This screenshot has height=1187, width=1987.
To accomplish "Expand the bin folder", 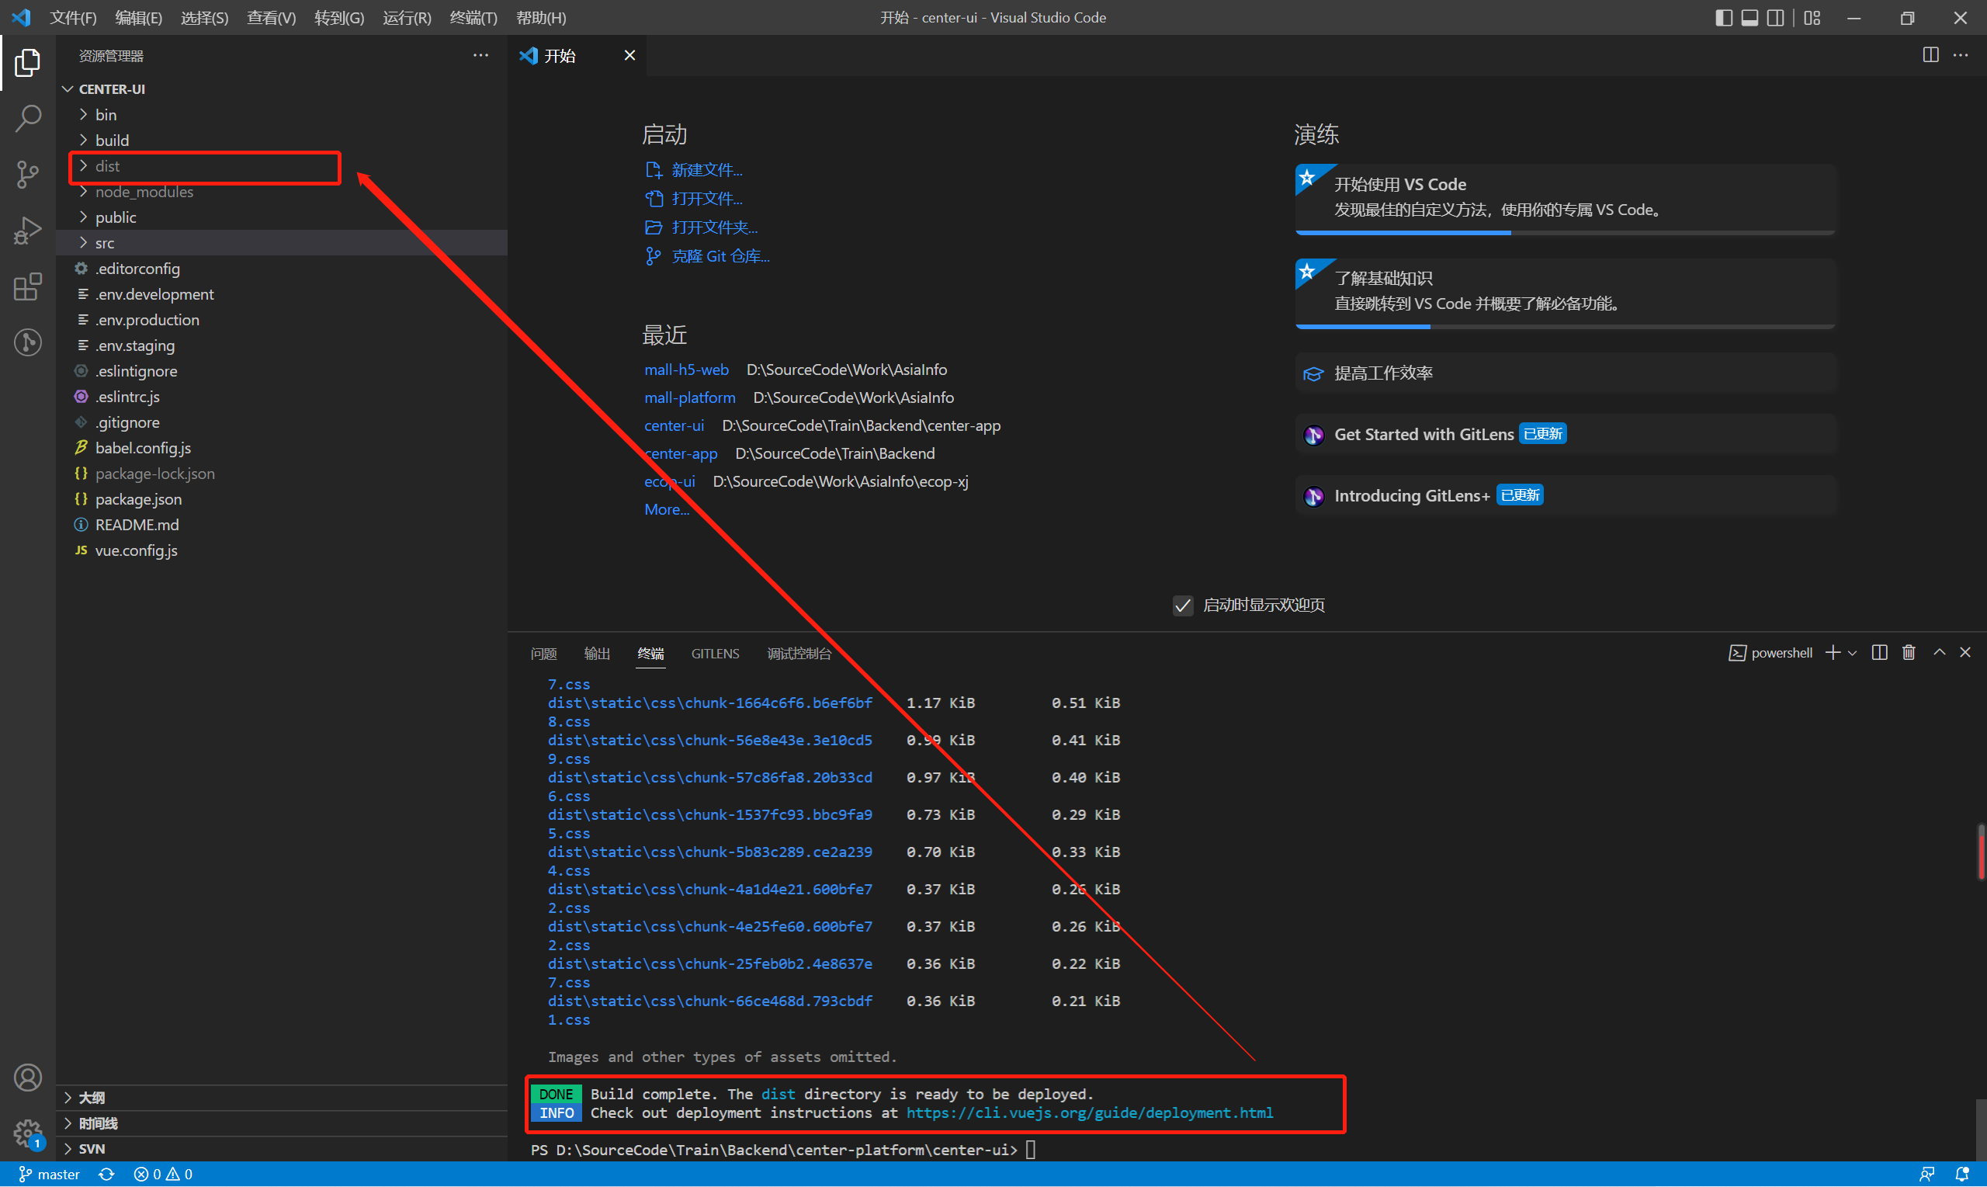I will (282, 114).
